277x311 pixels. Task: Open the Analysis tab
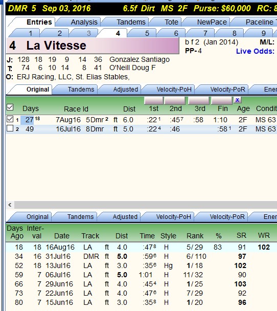pyautogui.click(x=84, y=22)
